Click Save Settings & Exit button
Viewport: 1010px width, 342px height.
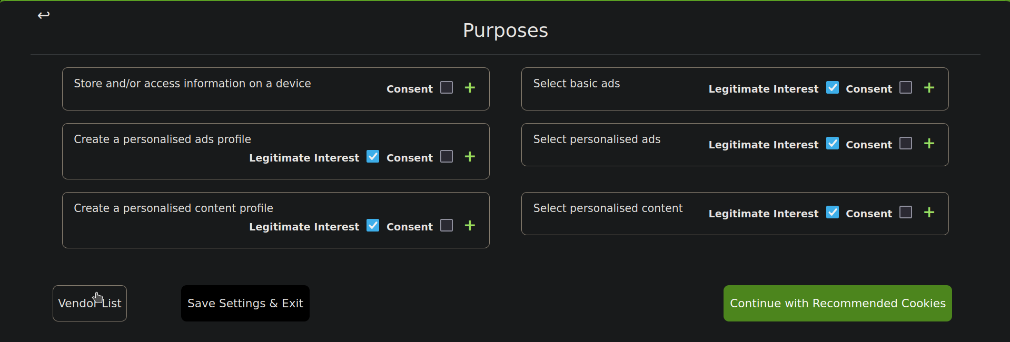click(245, 303)
